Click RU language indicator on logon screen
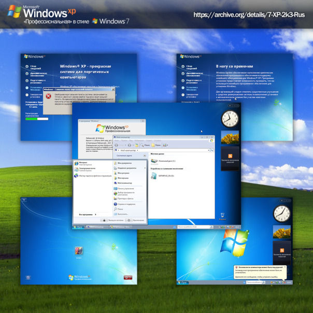The width and height of the screenshot is (313, 313). point(24,200)
